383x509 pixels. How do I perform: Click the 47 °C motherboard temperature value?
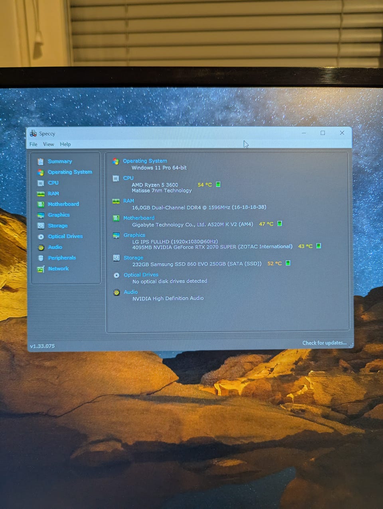tap(266, 224)
